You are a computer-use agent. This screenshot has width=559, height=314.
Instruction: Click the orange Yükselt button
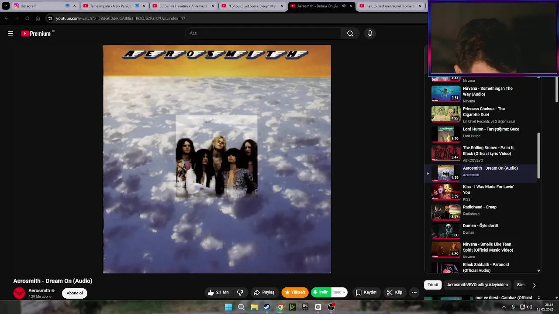[295, 293]
